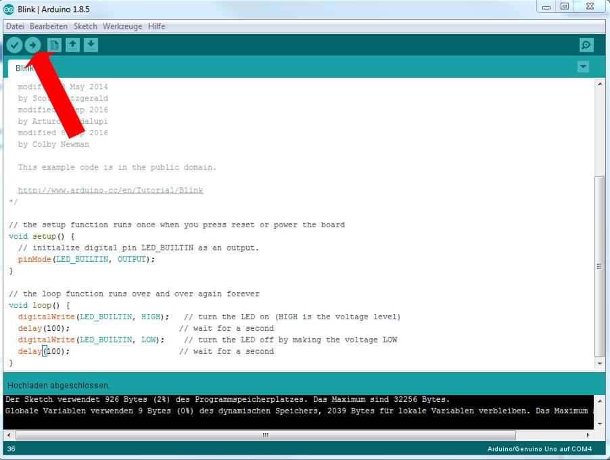This screenshot has width=610, height=460.
Task: Open the Hilfe menu
Action: pyautogui.click(x=156, y=26)
